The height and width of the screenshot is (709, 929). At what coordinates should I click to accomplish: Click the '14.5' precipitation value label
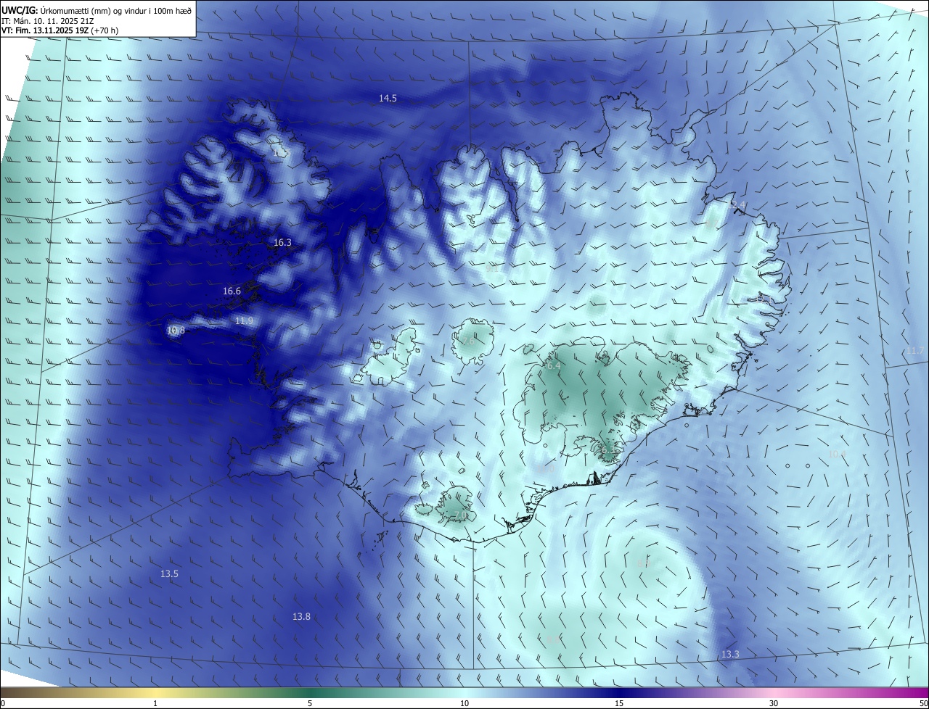[x=388, y=98]
